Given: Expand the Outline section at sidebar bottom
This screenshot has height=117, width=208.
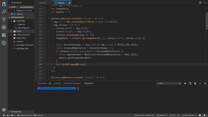Looking at the screenshot, I should [21, 112].
